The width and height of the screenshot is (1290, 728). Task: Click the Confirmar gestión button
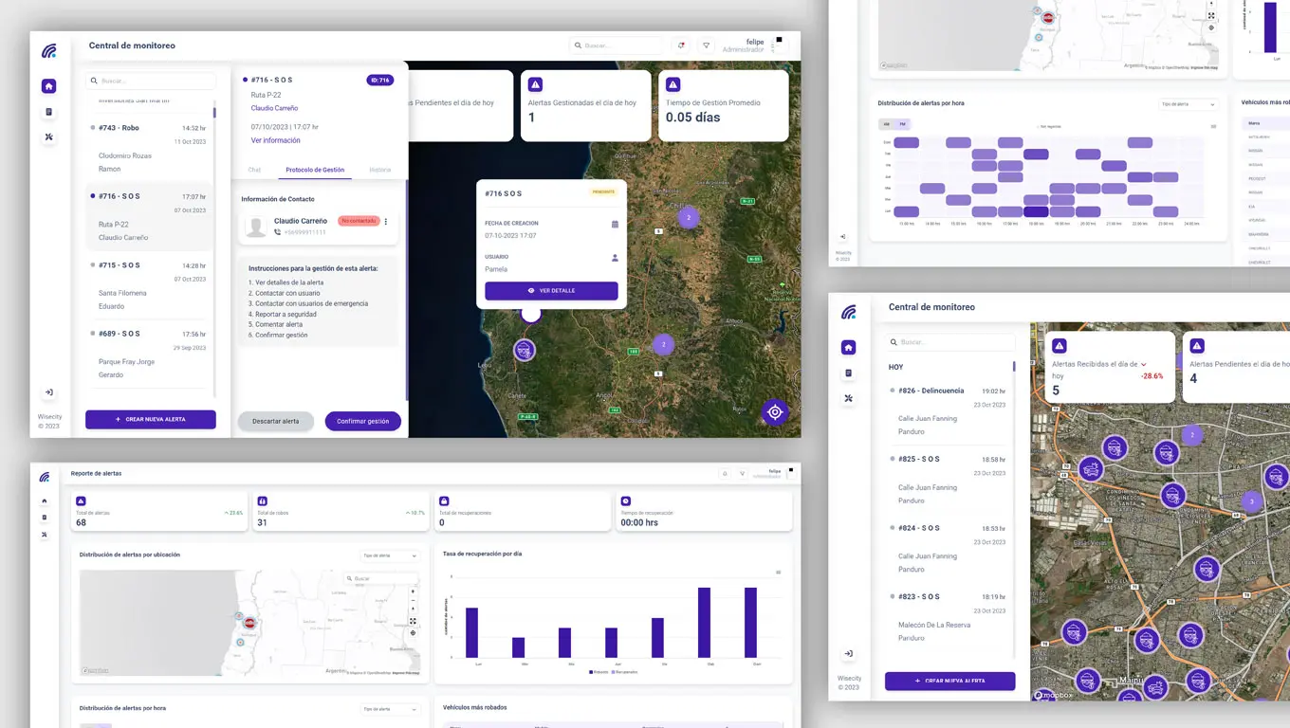coord(363,421)
